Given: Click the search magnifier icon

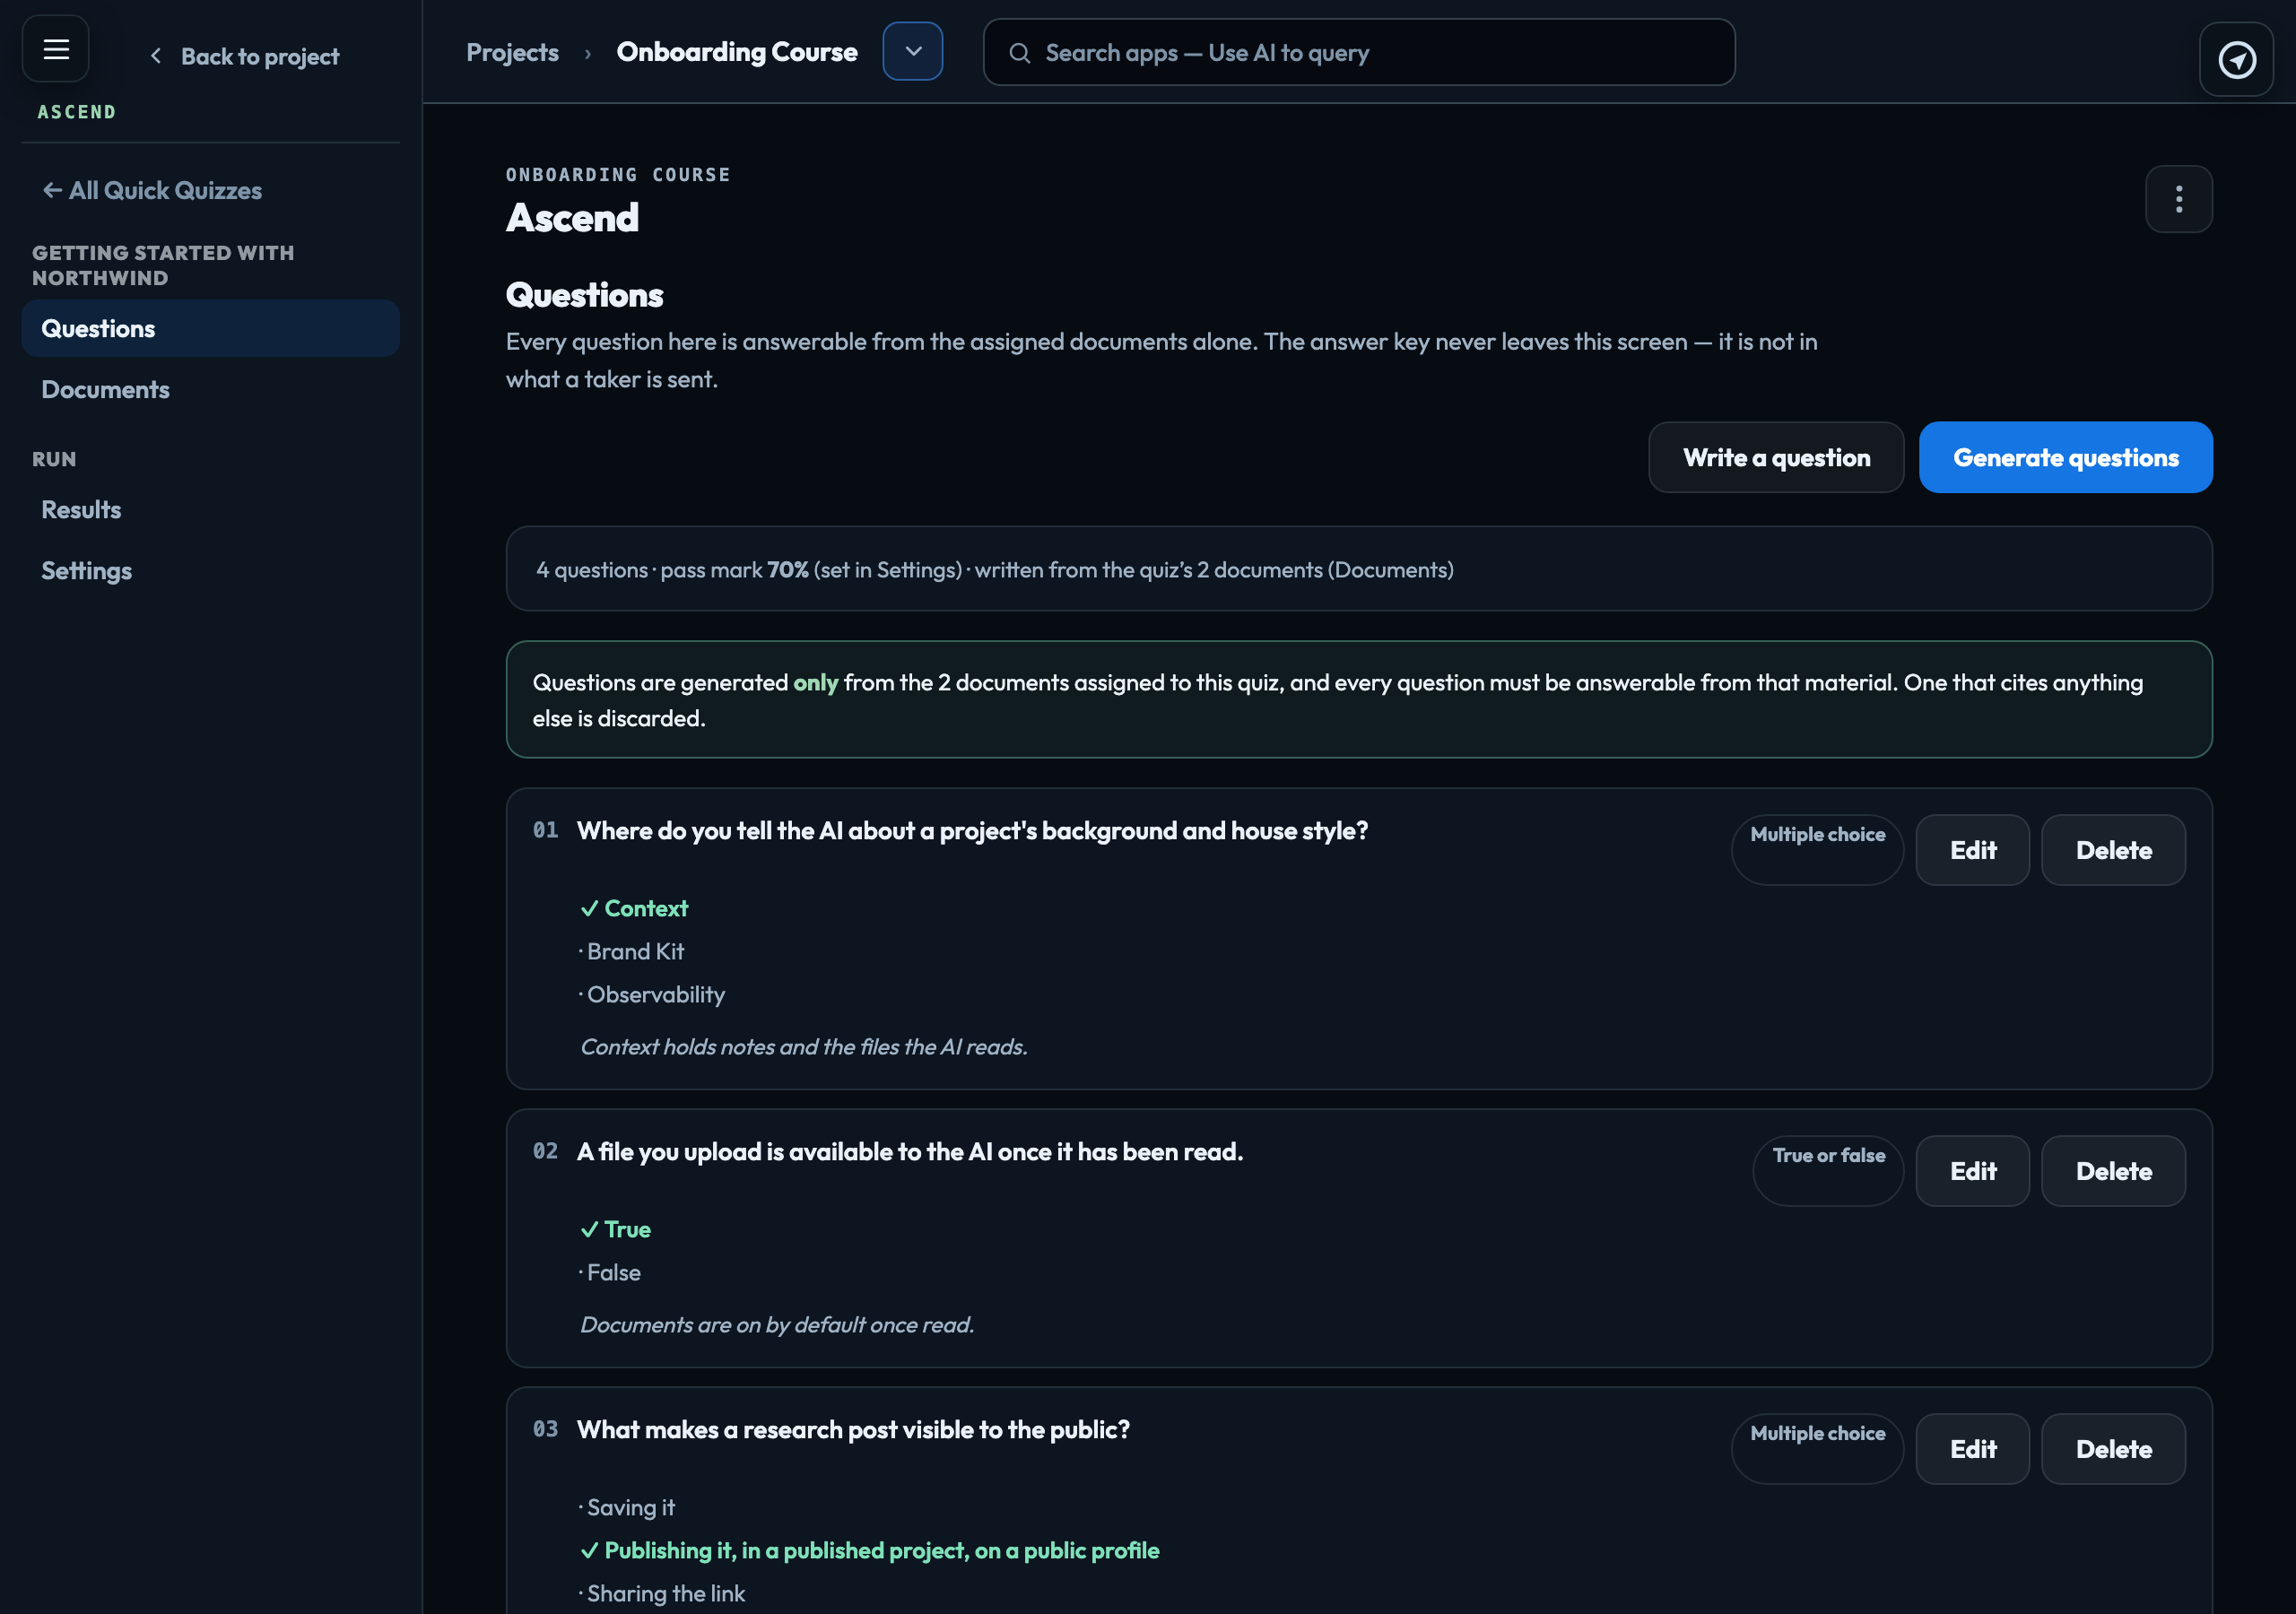Looking at the screenshot, I should tap(1019, 53).
